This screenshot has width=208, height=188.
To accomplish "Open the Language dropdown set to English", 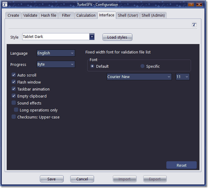I will [x=56, y=53].
